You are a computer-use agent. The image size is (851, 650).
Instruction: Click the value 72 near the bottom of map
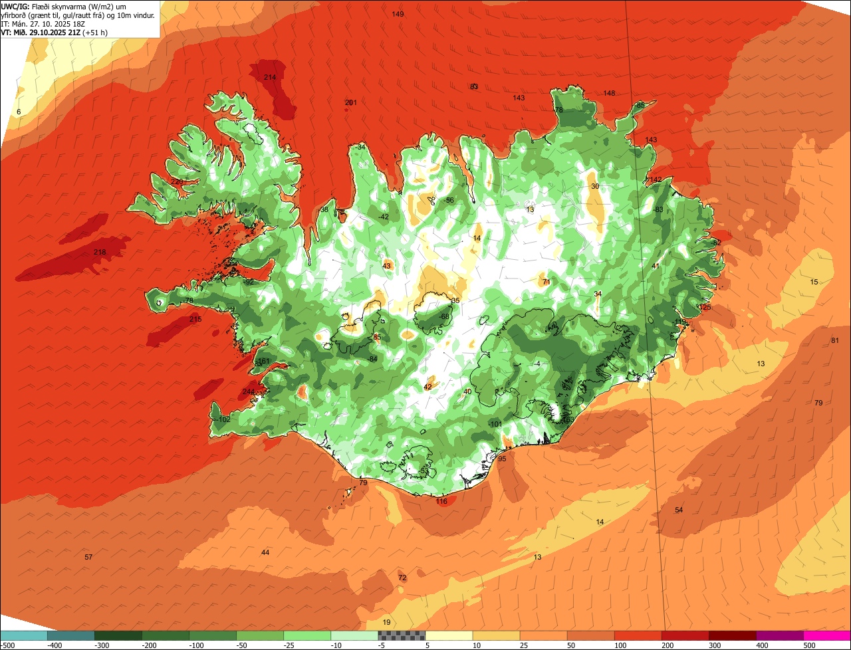[402, 578]
